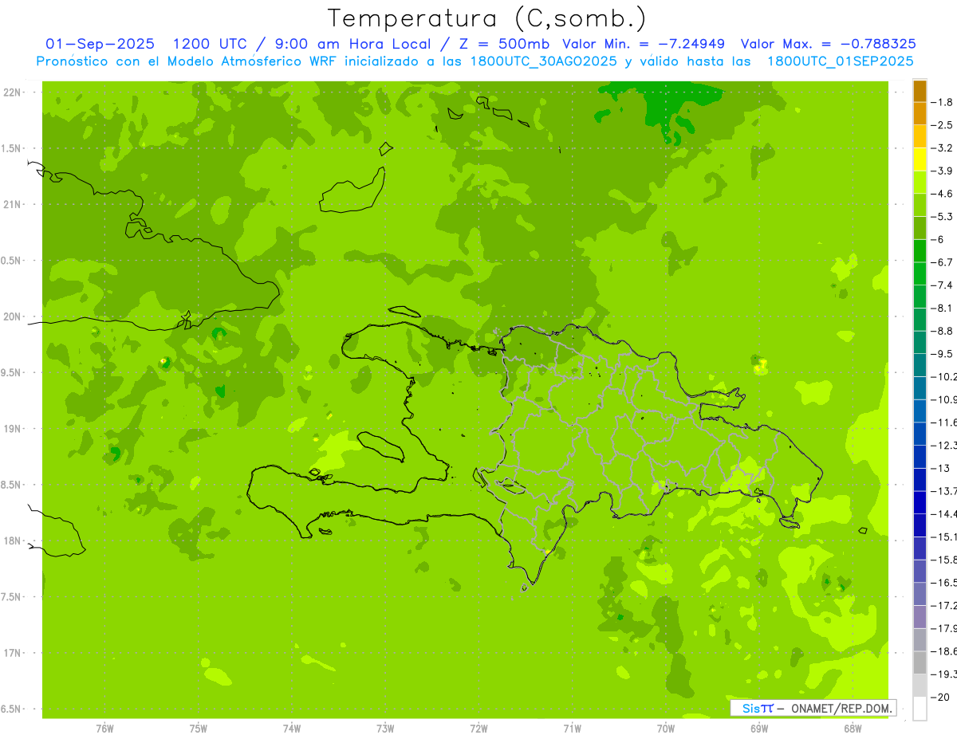
Task: Click the '75W' longitude axis label
Action: (x=199, y=729)
